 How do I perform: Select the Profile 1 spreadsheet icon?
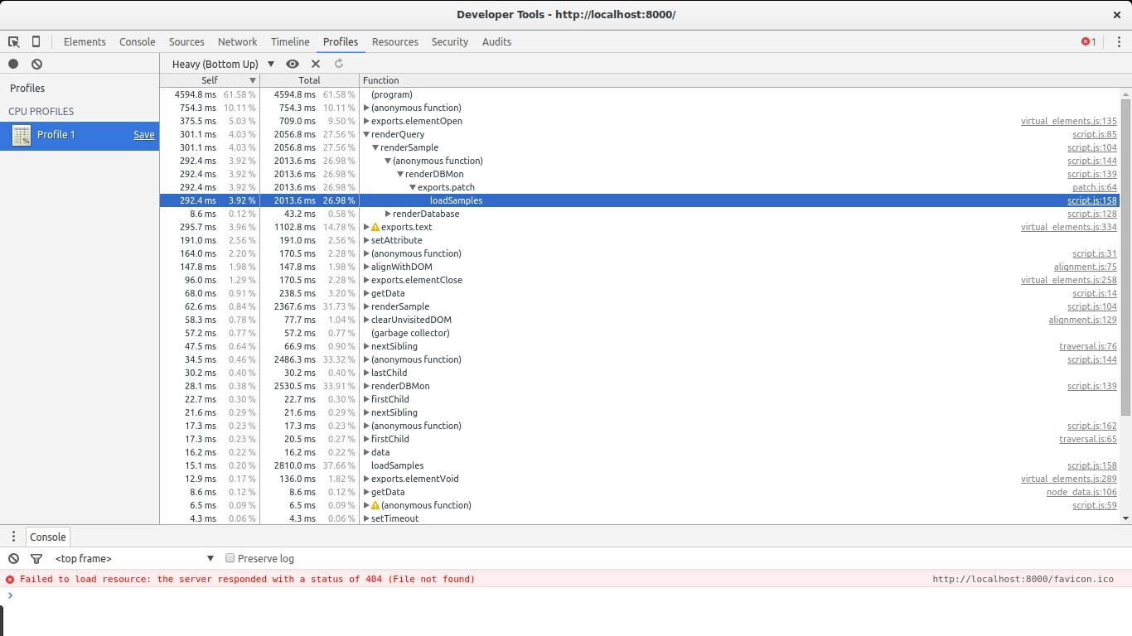22,135
